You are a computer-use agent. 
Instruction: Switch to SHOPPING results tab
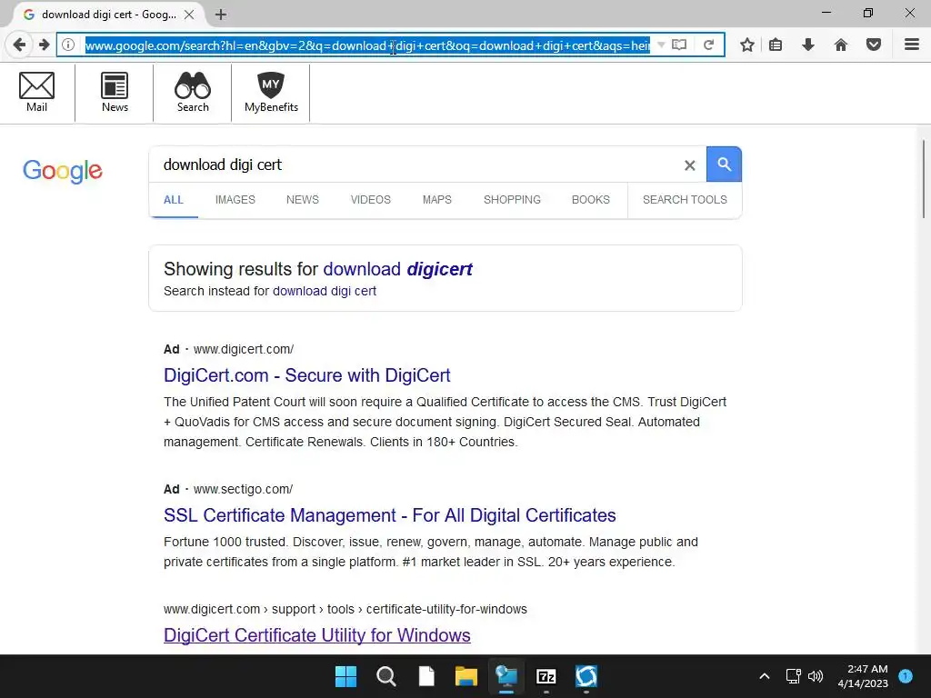click(x=512, y=200)
